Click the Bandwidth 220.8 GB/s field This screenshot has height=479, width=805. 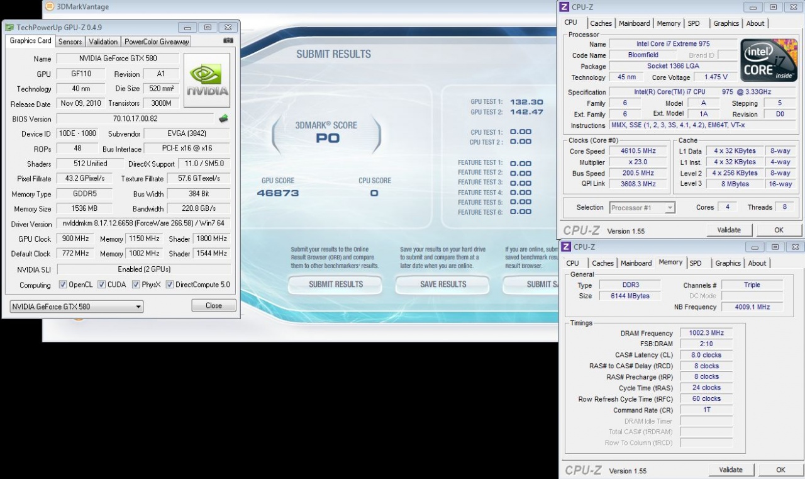[199, 208]
